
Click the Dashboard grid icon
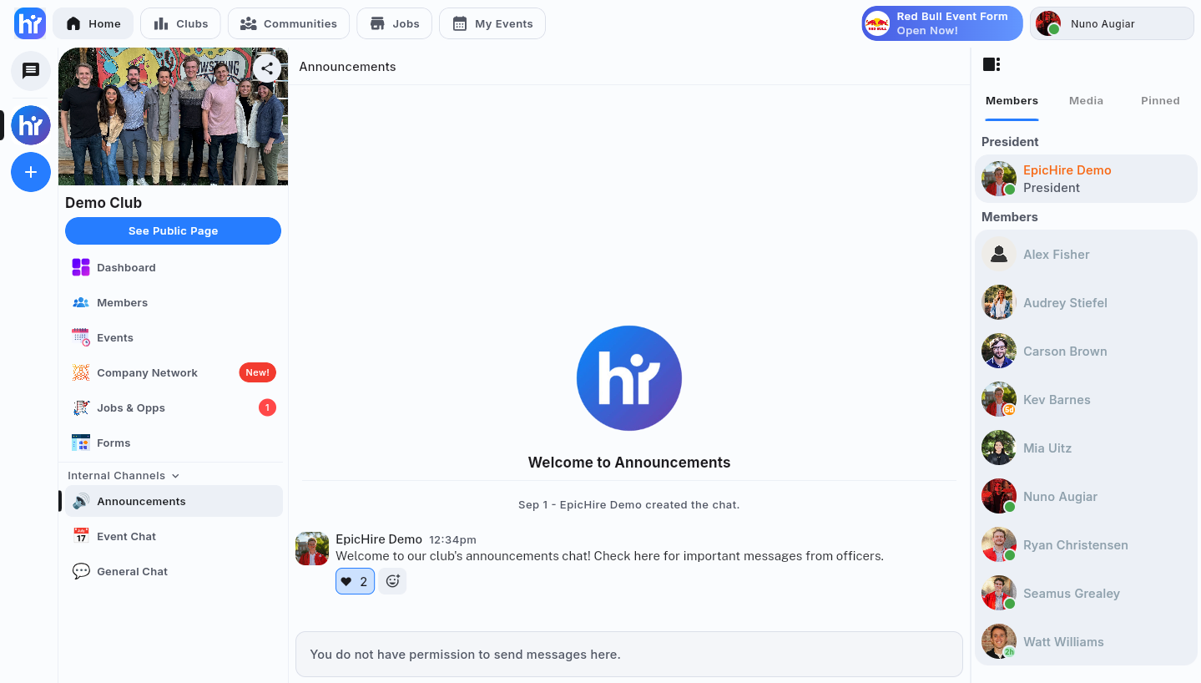(x=81, y=267)
